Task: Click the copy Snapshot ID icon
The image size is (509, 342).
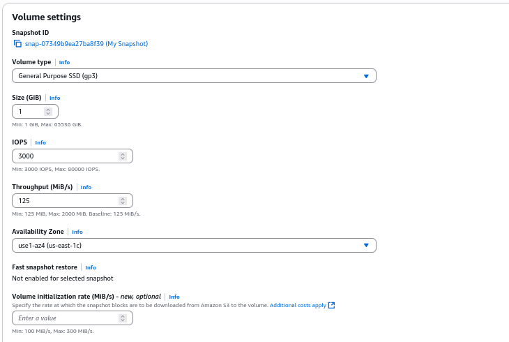Action: click(x=17, y=43)
